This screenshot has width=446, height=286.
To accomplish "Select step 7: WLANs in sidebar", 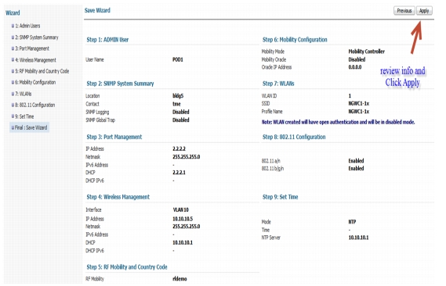I will pyautogui.click(x=24, y=94).
